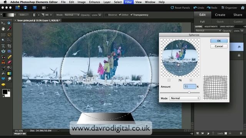Image resolution: width=246 pixels, height=138 pixels.
Task: Open the Layer menu
Action: click(x=107, y=2)
